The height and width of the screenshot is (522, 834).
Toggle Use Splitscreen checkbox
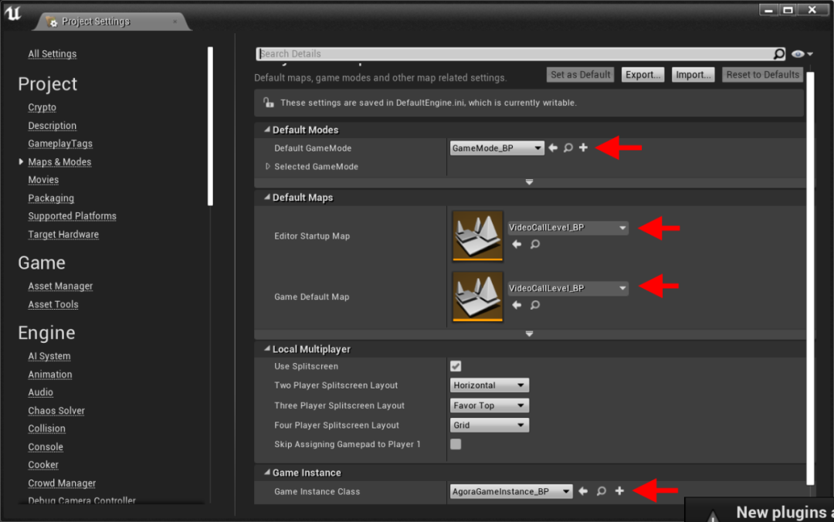pos(456,366)
